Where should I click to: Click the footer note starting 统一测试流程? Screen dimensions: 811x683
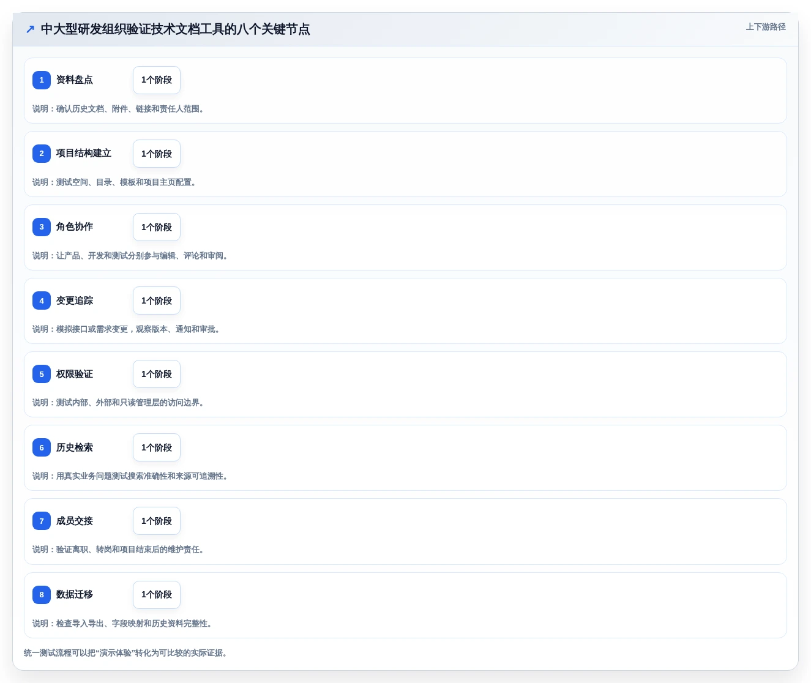coord(127,653)
